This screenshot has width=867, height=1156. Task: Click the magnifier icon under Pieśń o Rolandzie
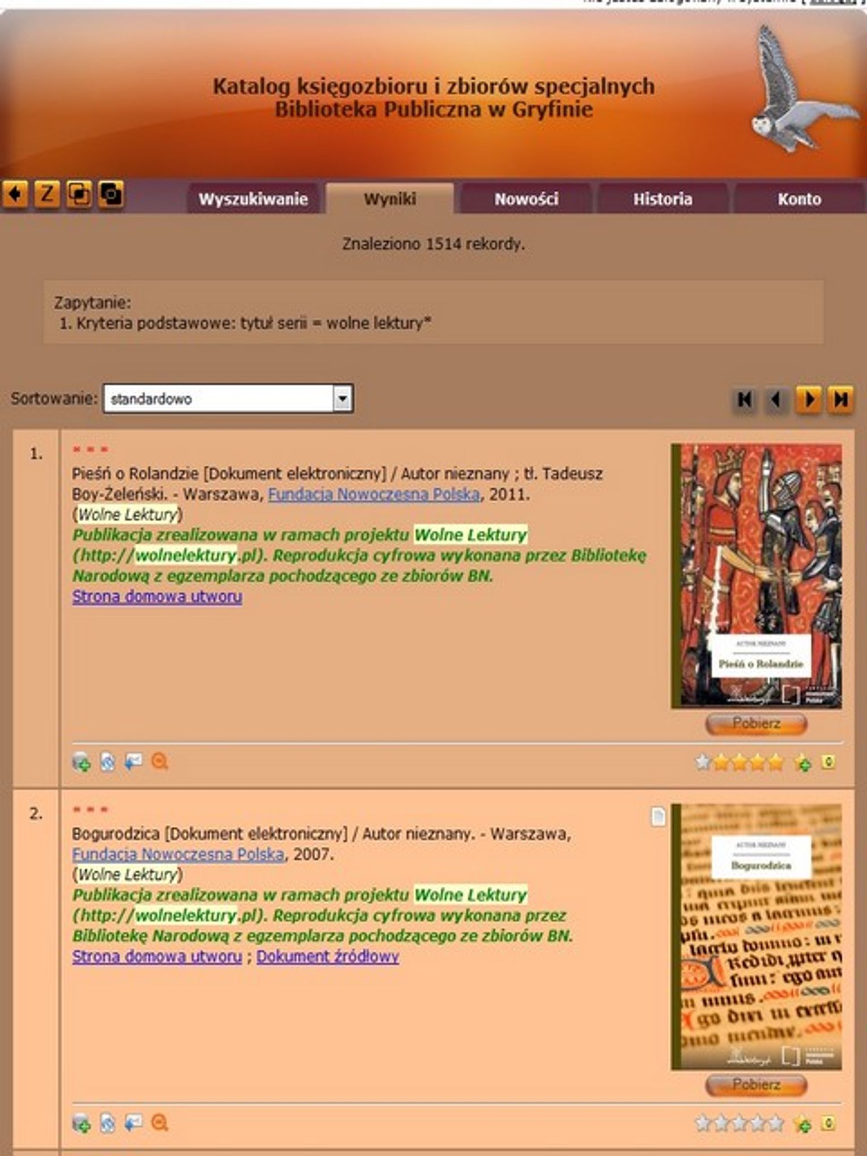(160, 762)
